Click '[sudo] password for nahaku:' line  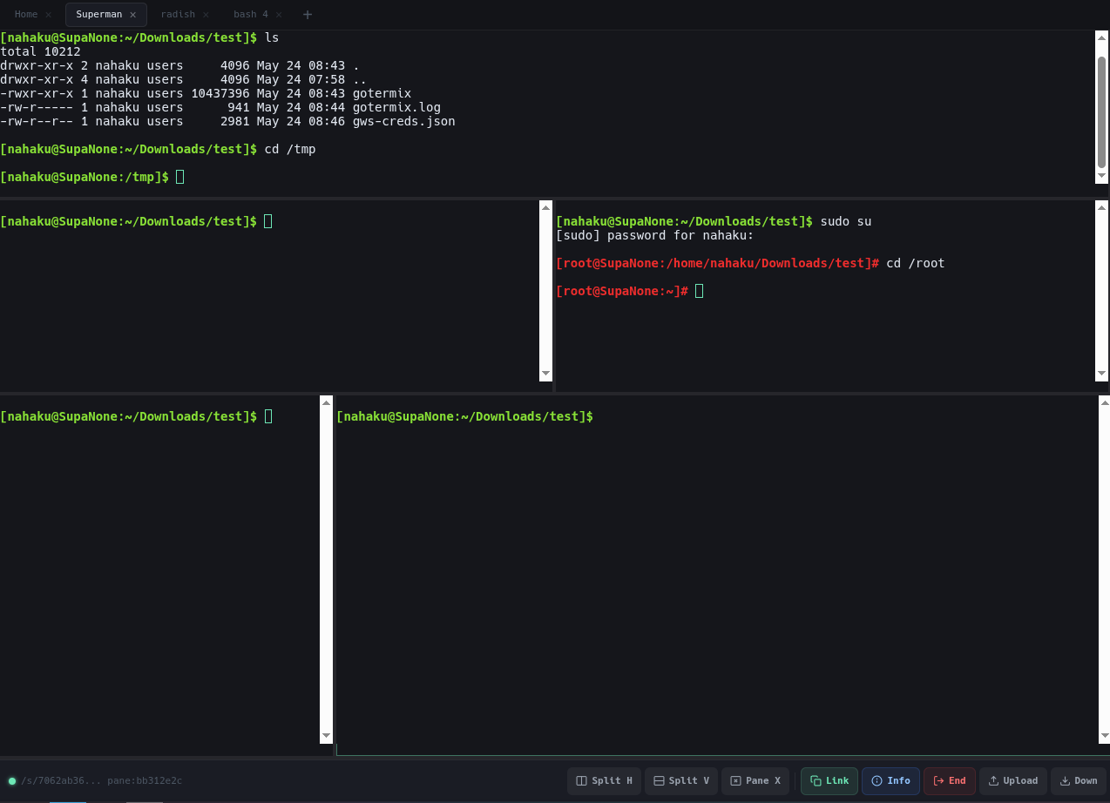[654, 235]
